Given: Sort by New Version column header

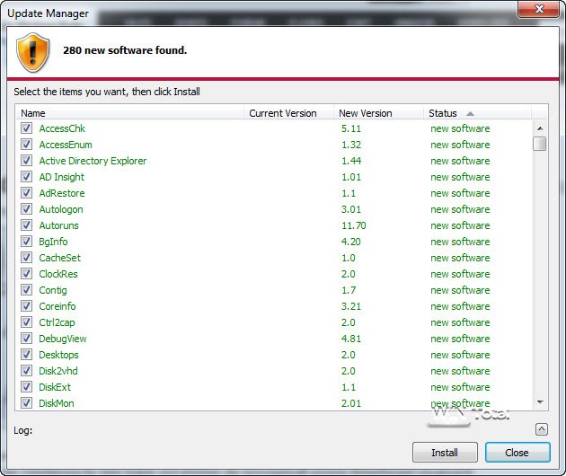Looking at the screenshot, I should [x=378, y=113].
